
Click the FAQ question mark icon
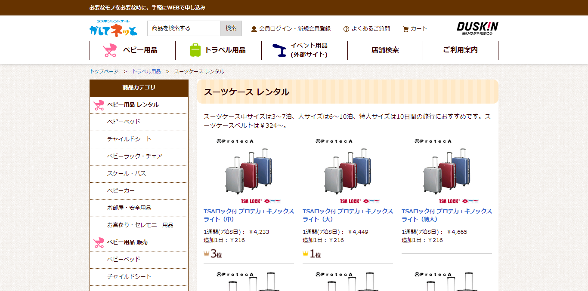pos(346,29)
